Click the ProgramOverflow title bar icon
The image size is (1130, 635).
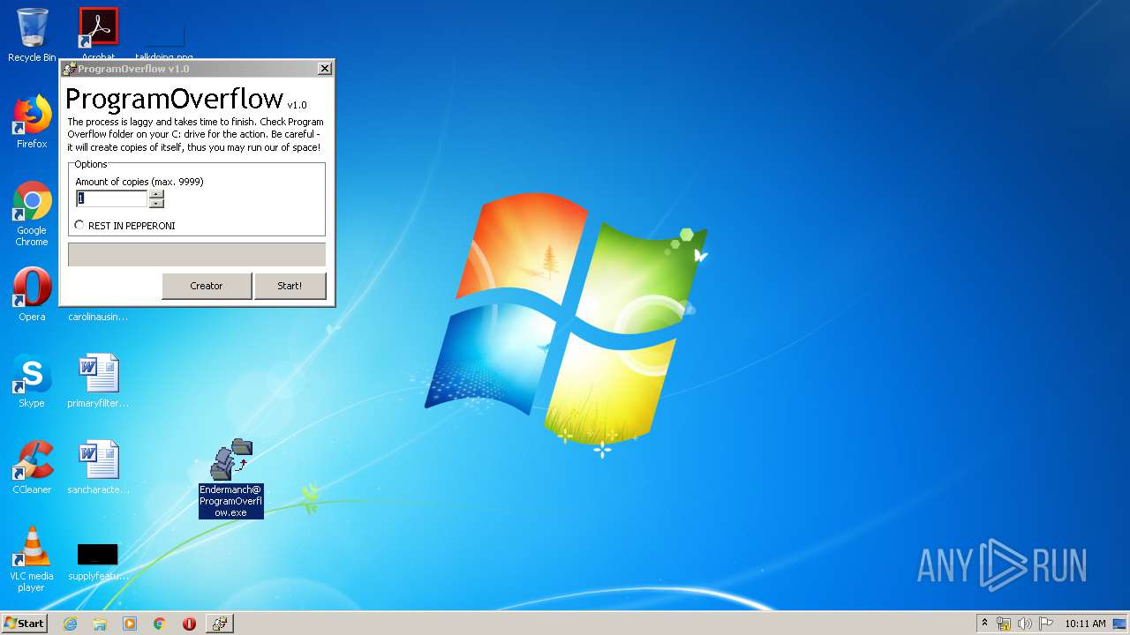[70, 69]
